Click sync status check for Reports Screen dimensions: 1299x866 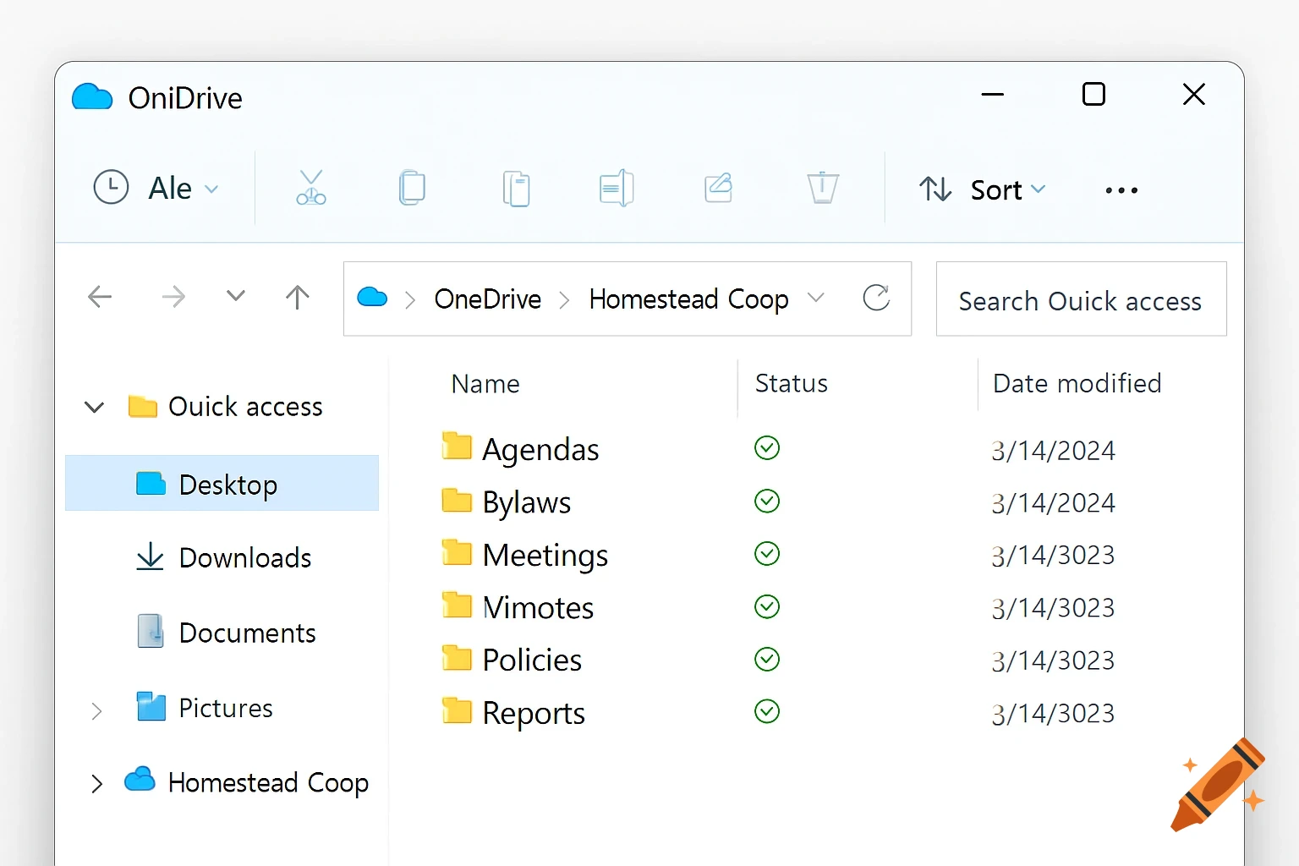click(x=767, y=711)
